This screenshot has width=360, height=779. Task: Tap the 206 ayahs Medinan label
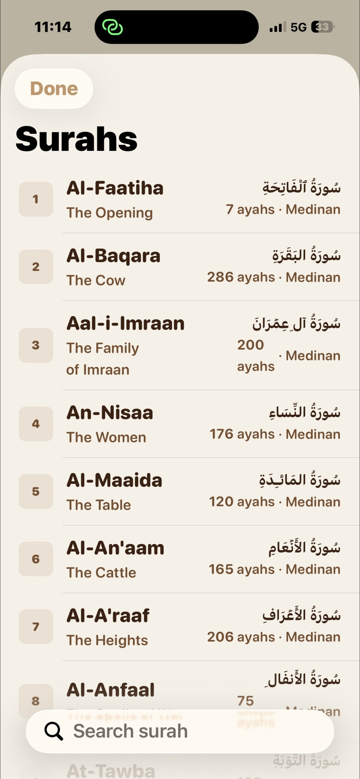click(274, 637)
